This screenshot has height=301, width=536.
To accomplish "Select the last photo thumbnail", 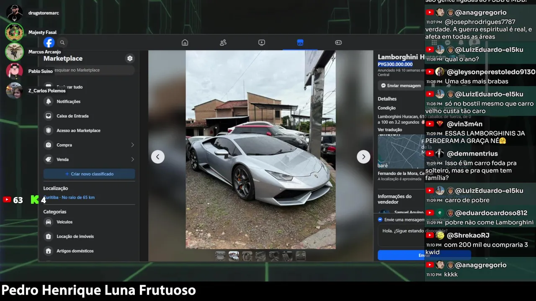I will [x=301, y=256].
